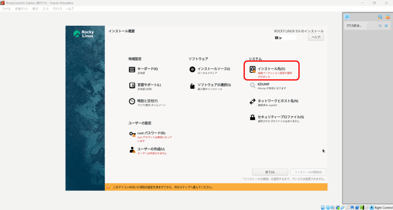Screen dimensions: 393x210
Task: Click the clear all notifications icon
Action: click(x=388, y=17)
